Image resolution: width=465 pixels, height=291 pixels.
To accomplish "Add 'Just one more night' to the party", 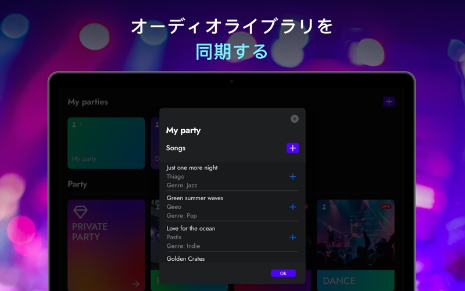I will (x=293, y=177).
